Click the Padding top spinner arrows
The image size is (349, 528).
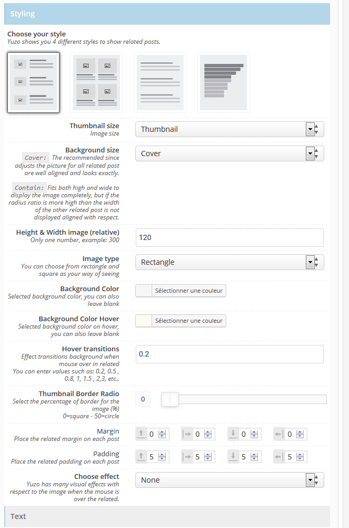coord(162,457)
